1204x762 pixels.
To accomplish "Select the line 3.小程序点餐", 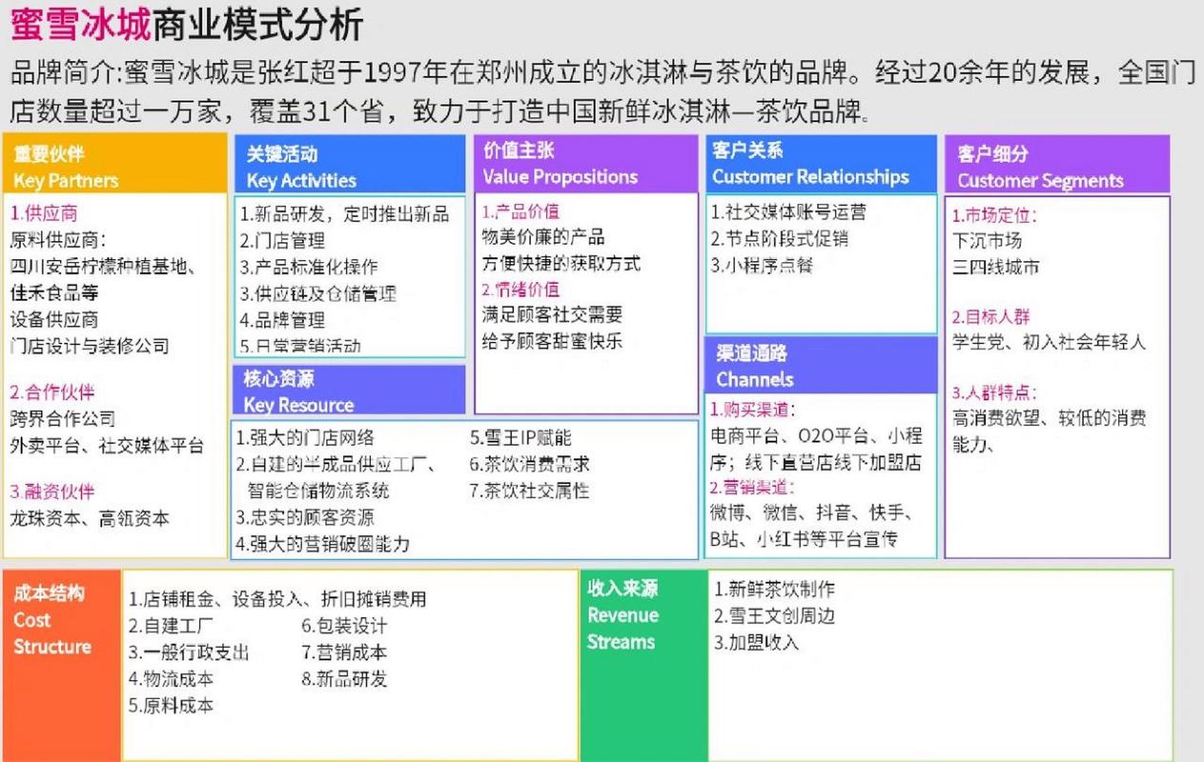I will point(762,266).
